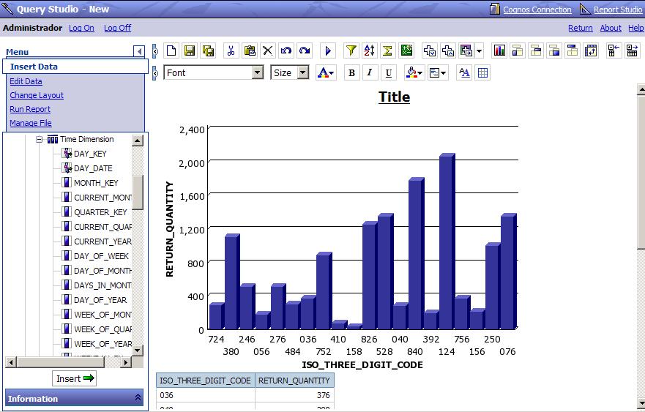Expand group with right-arrow grid icon

[633, 50]
